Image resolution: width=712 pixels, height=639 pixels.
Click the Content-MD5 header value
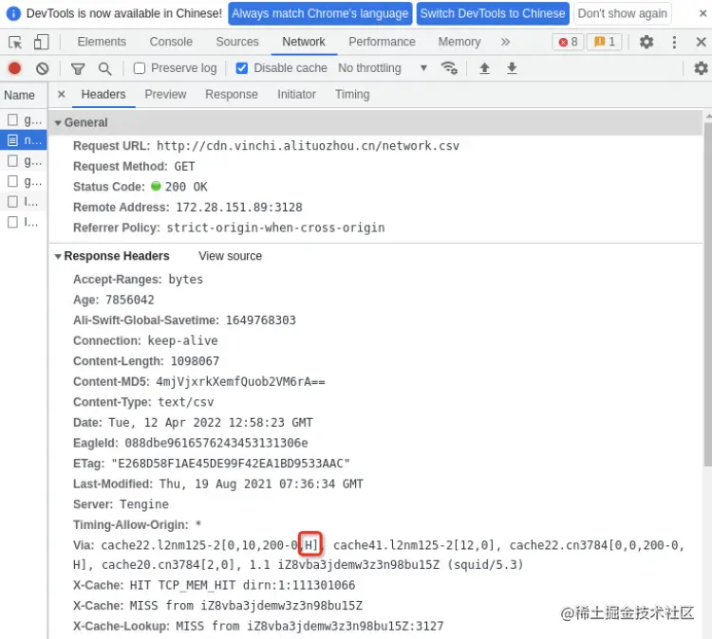coord(240,382)
